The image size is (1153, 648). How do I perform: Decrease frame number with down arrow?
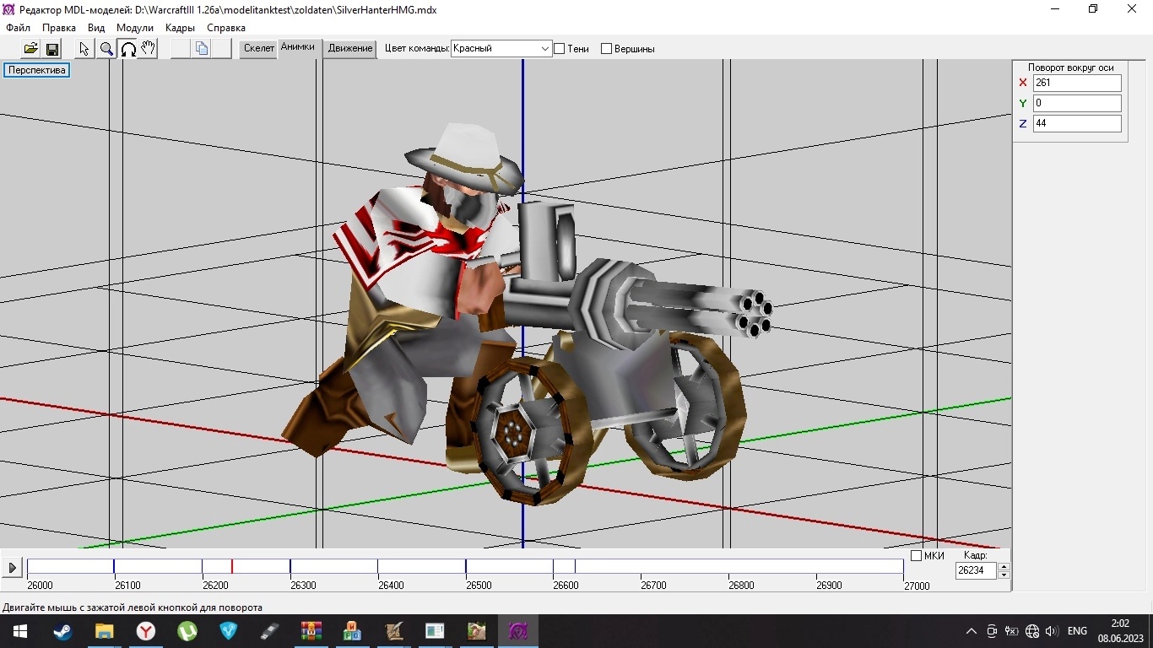(1004, 575)
